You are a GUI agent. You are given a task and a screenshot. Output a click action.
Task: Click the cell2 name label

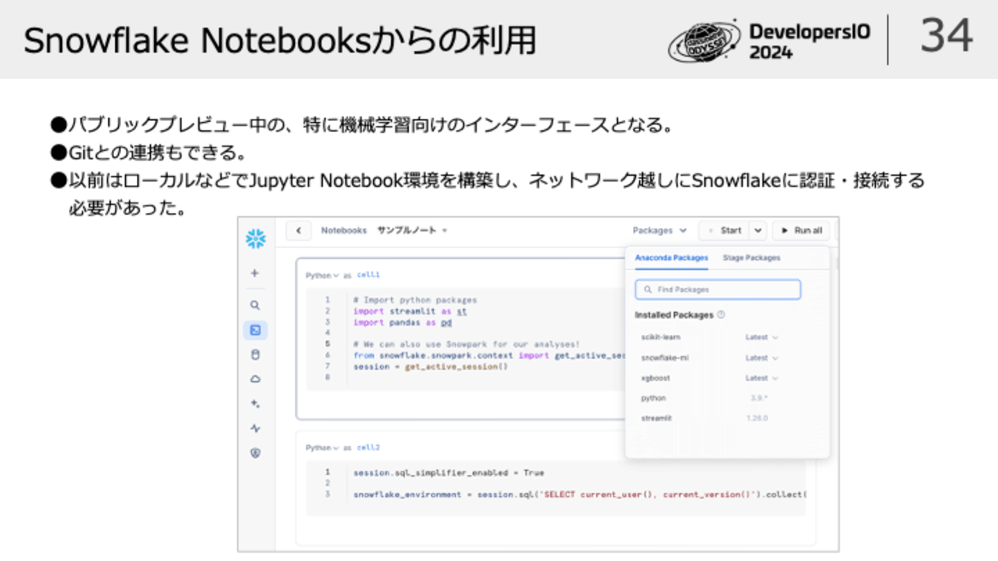pos(368,447)
